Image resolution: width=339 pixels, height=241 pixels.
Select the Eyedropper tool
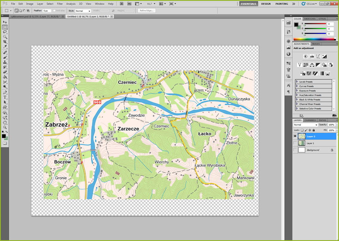(x=5, y=46)
